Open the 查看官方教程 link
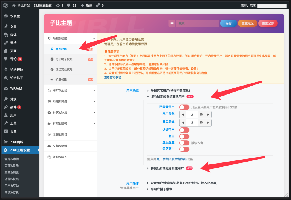 113,77
